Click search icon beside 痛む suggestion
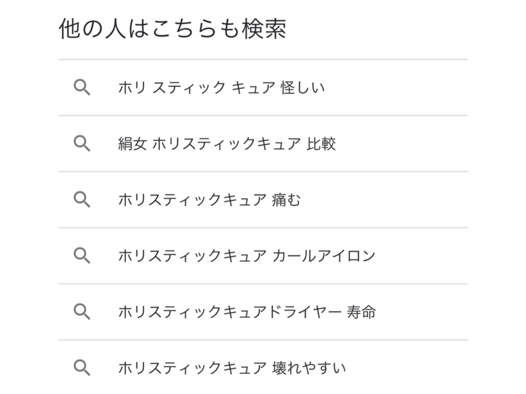The width and height of the screenshot is (526, 394). coord(82,200)
